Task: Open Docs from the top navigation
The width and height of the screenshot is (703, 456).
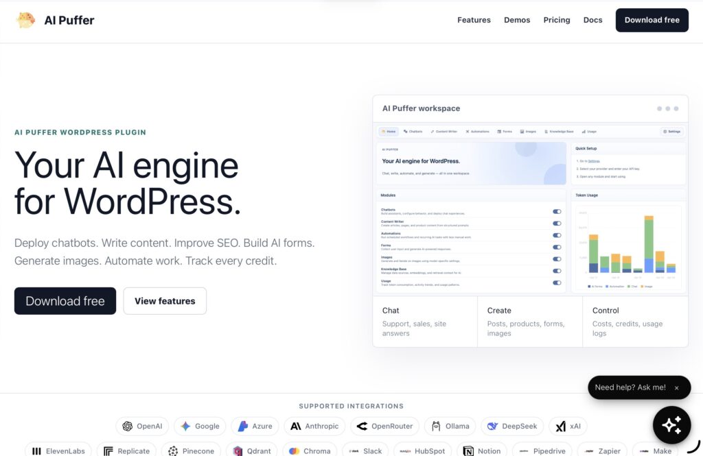Action: (592, 20)
